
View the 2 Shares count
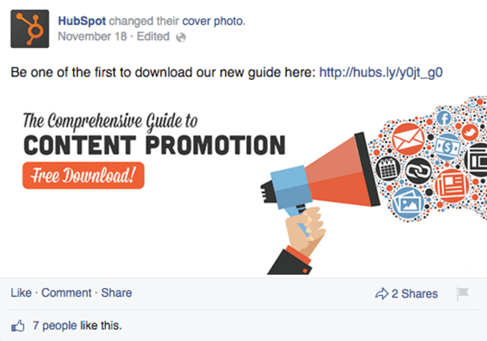(415, 293)
